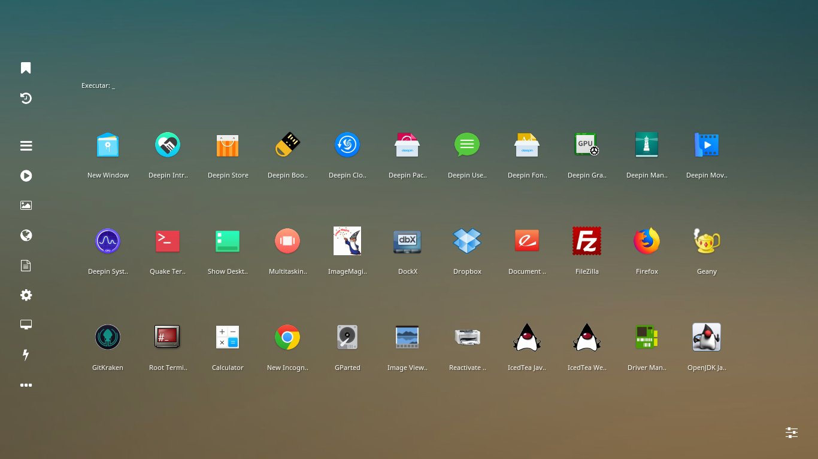This screenshot has width=818, height=459.
Task: Launch Deepin System Monitor icon
Action: (x=108, y=241)
